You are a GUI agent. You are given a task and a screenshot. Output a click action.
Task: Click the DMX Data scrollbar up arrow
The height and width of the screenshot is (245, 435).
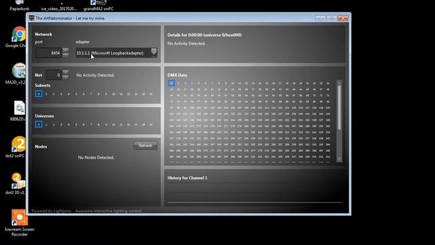point(339,83)
